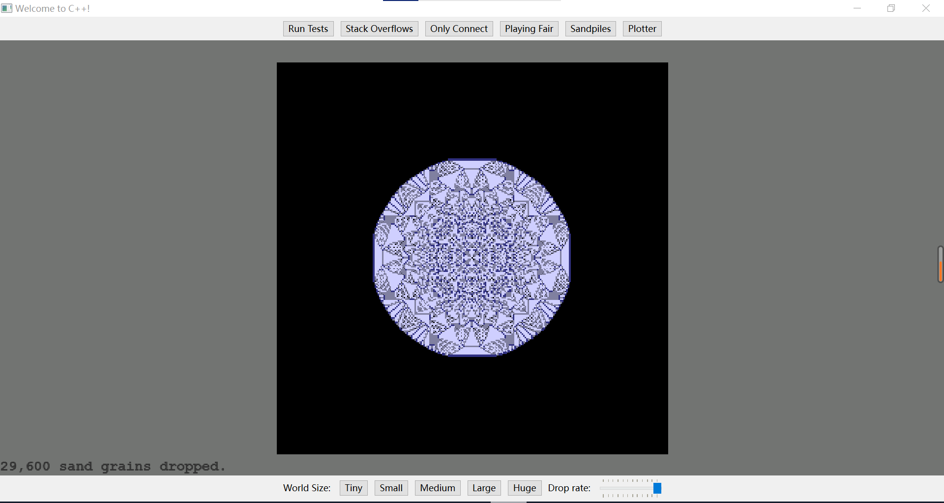Minimize the Welcome to C++ window

(x=857, y=8)
